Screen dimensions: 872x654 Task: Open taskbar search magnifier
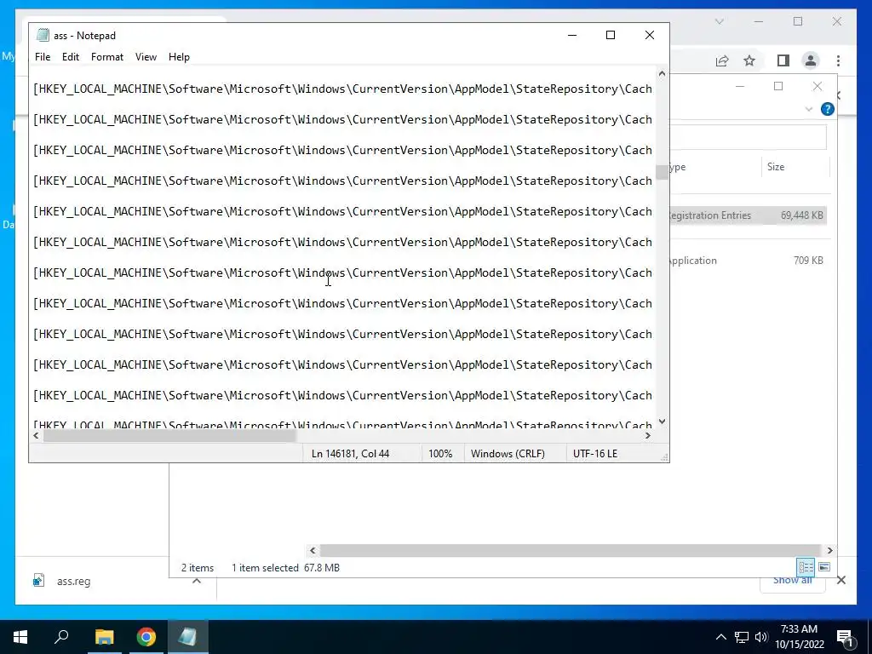(61, 637)
